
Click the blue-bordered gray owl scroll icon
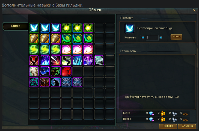[67, 82]
